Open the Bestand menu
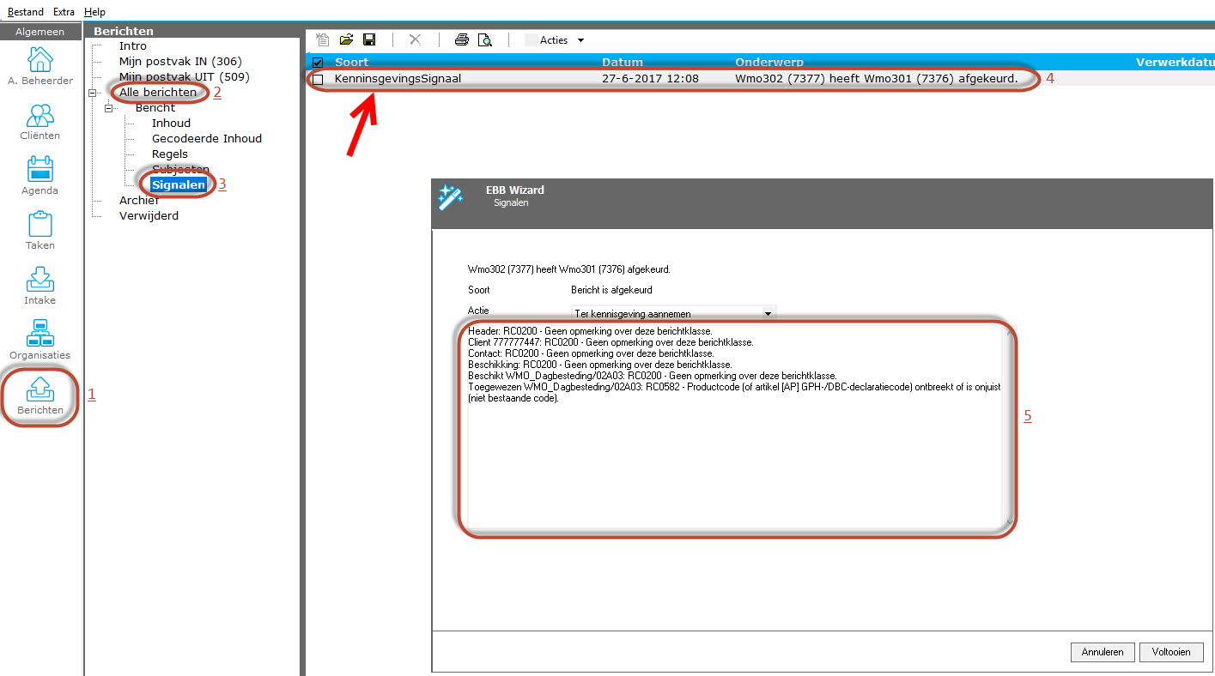The width and height of the screenshot is (1215, 676). [25, 12]
